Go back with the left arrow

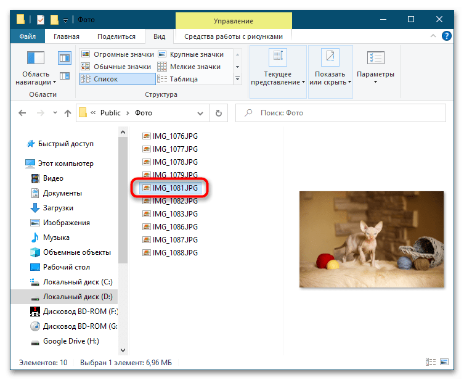(x=22, y=113)
